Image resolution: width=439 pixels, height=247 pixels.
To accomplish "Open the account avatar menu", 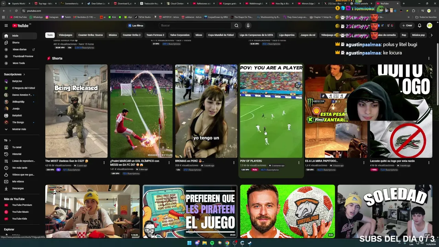I will [429, 25].
